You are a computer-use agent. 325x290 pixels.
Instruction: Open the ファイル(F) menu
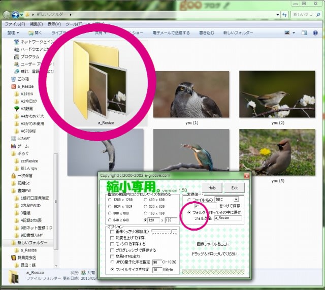point(15,24)
